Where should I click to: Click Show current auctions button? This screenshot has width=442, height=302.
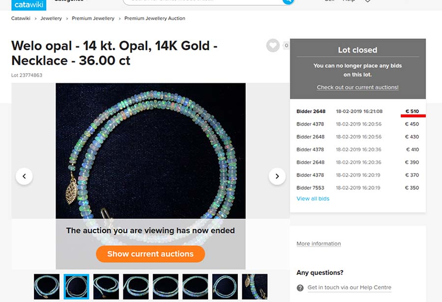point(151,254)
